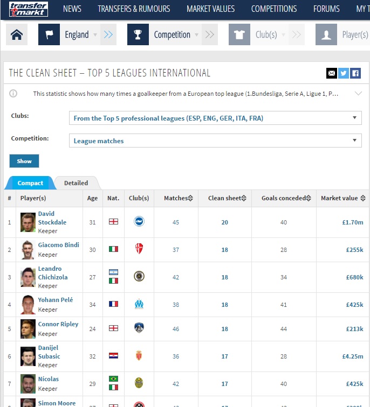Switch to the Detailed tab
370x407 pixels.
[76, 183]
